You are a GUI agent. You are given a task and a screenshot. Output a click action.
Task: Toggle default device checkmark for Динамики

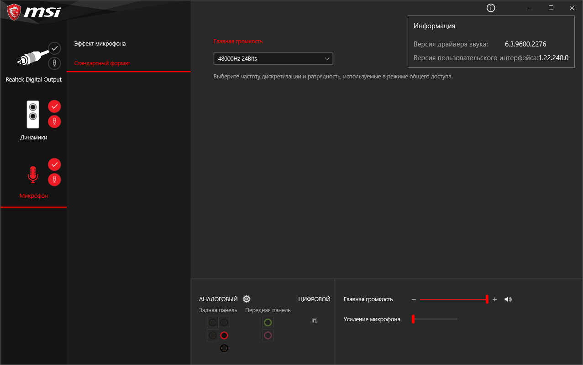(54, 106)
